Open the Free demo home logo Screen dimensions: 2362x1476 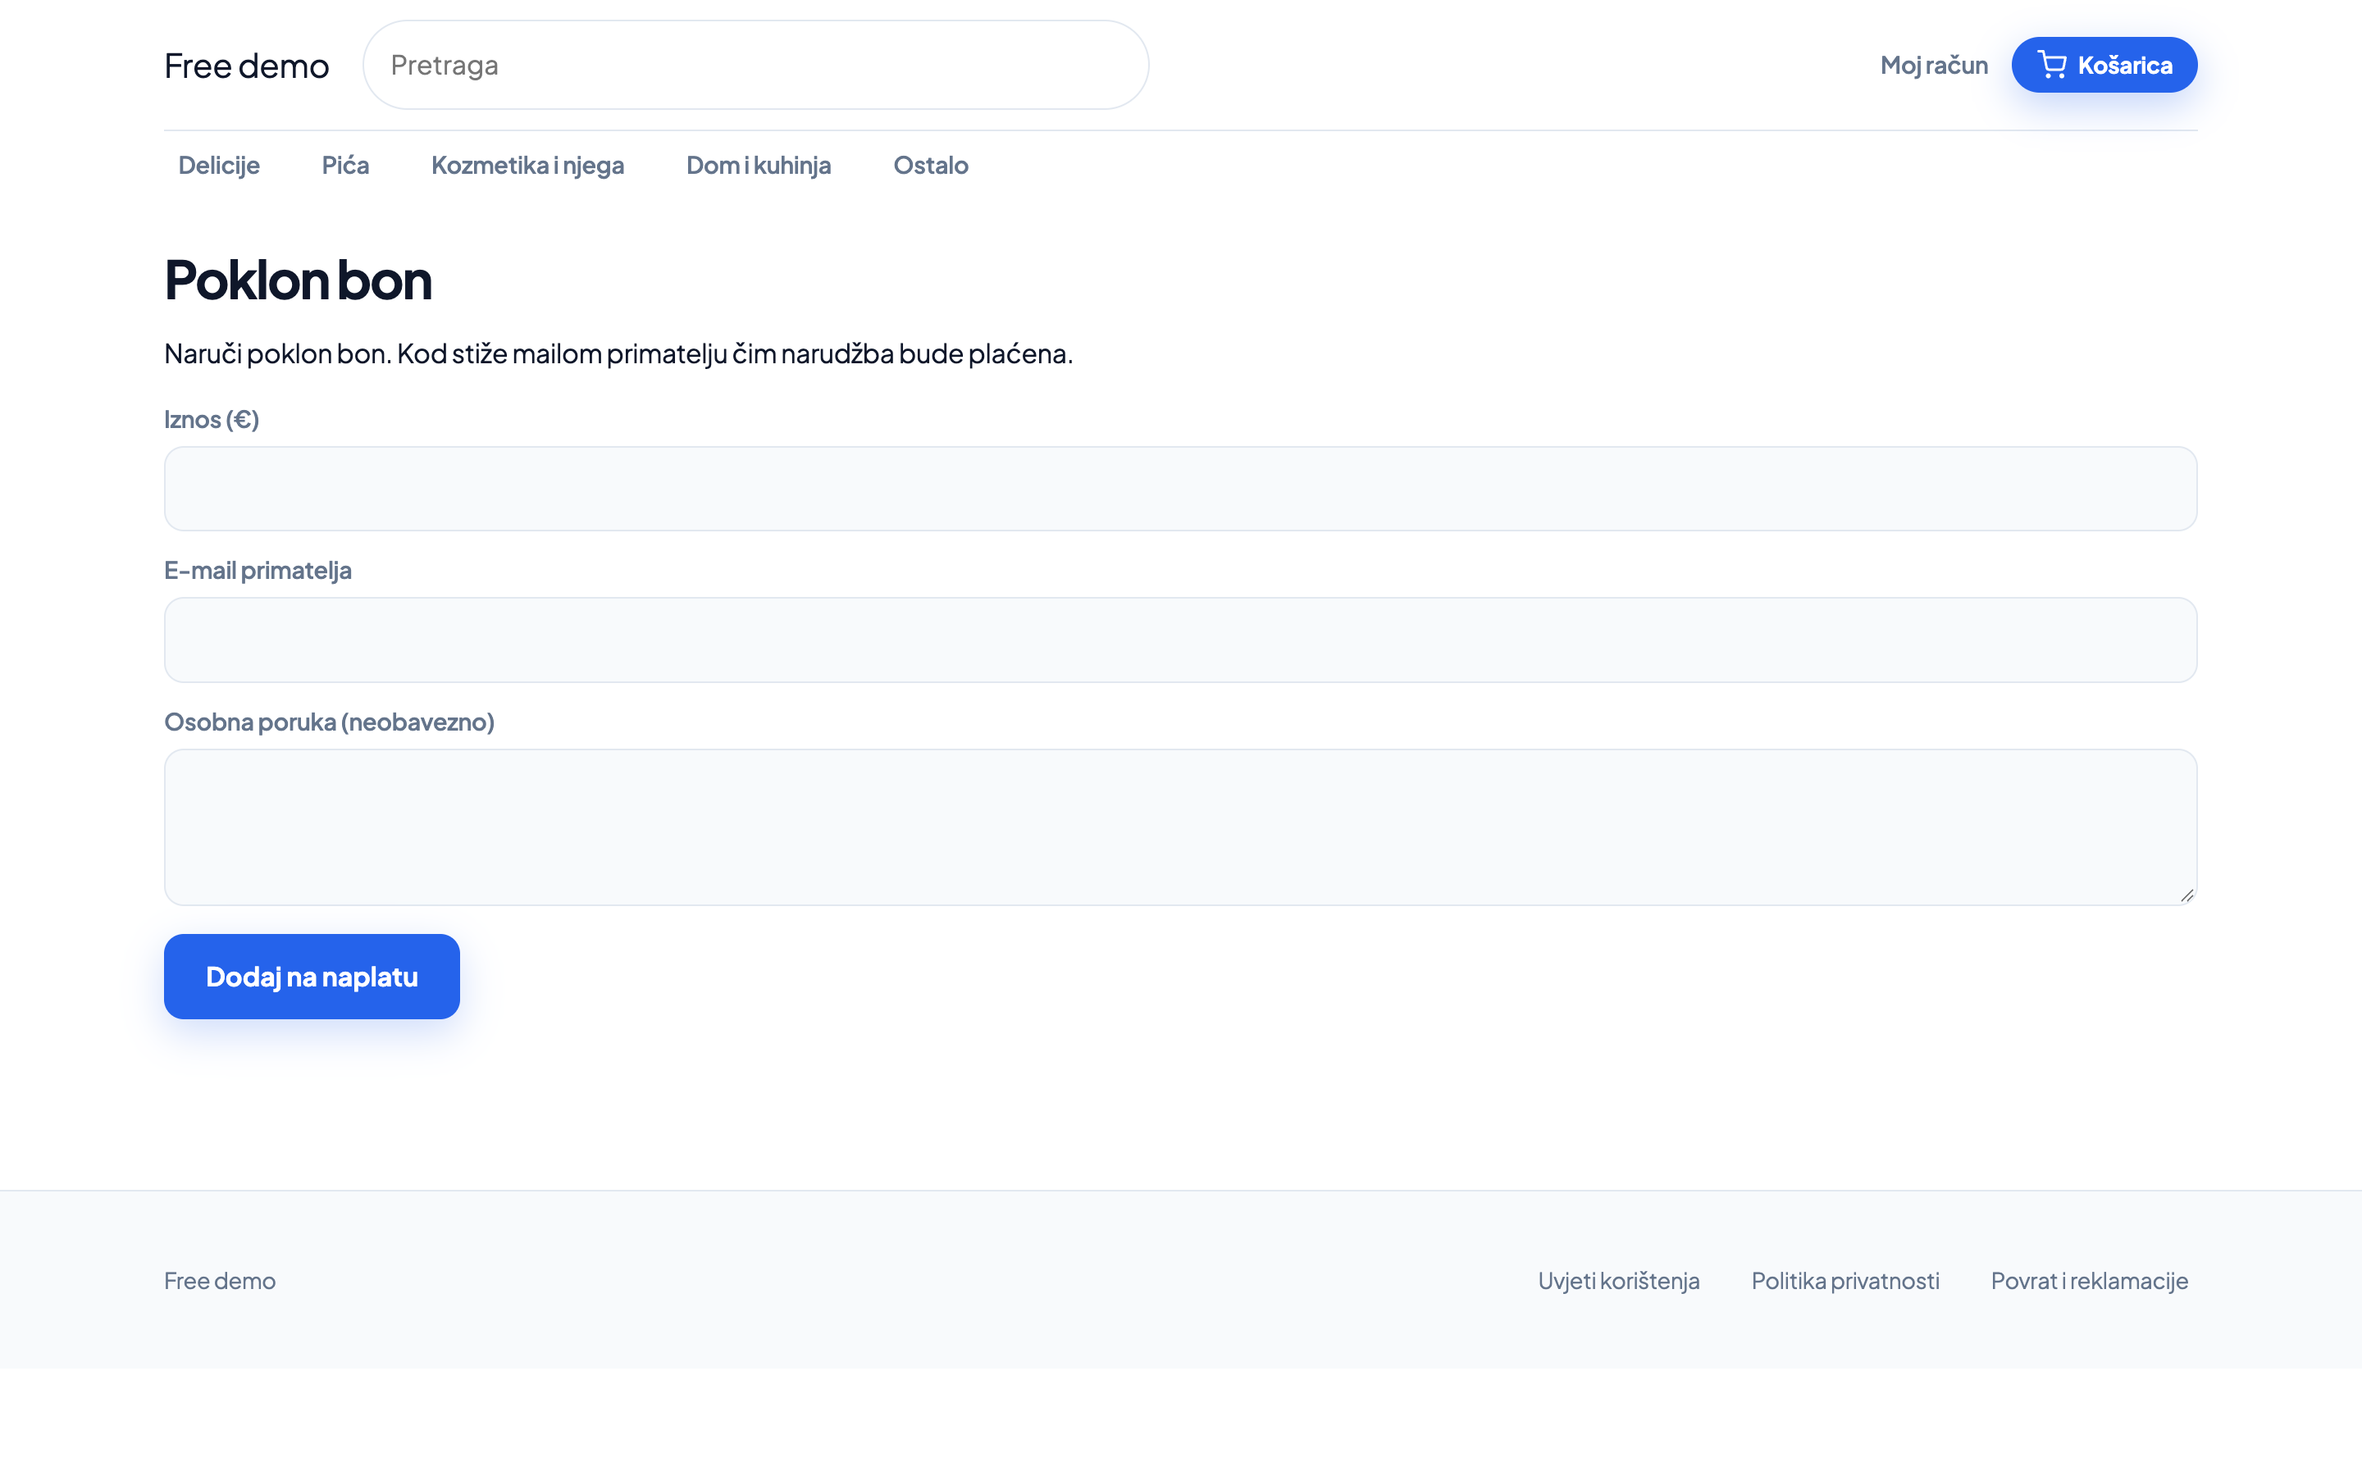pos(247,66)
